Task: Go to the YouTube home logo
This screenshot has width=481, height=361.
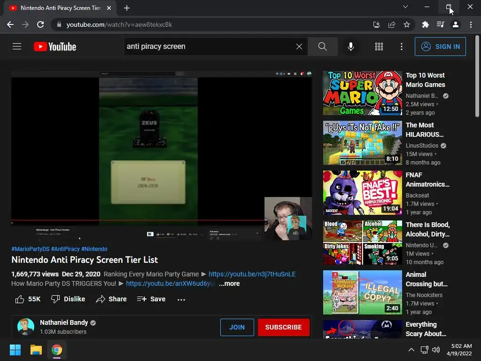Action: coord(55,47)
